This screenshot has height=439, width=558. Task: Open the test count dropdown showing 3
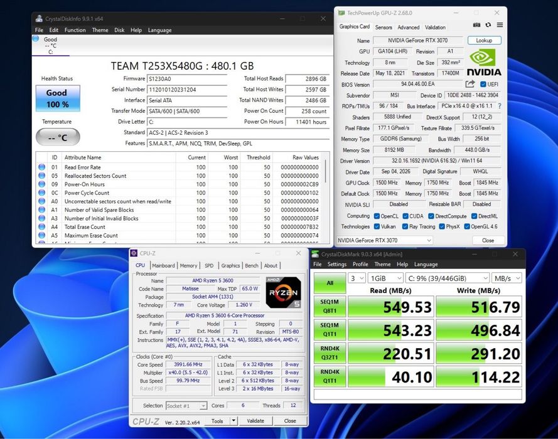(x=357, y=278)
